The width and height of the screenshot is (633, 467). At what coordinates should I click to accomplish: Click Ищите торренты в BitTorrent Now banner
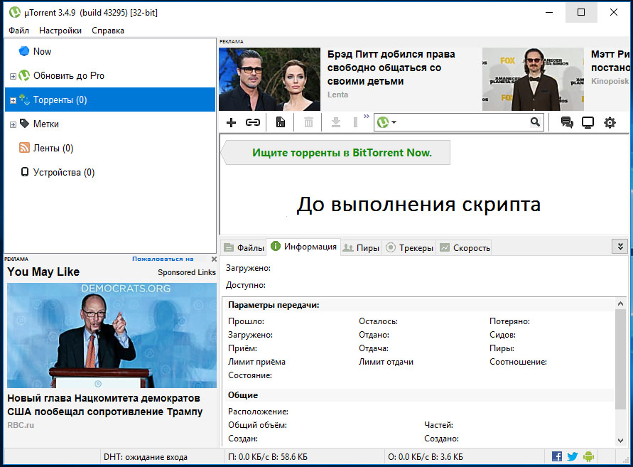336,152
